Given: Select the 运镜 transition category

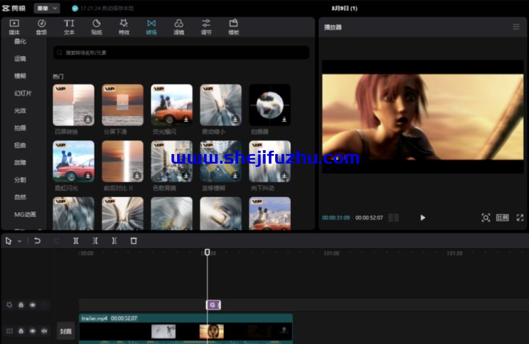Looking at the screenshot, I should [20, 59].
